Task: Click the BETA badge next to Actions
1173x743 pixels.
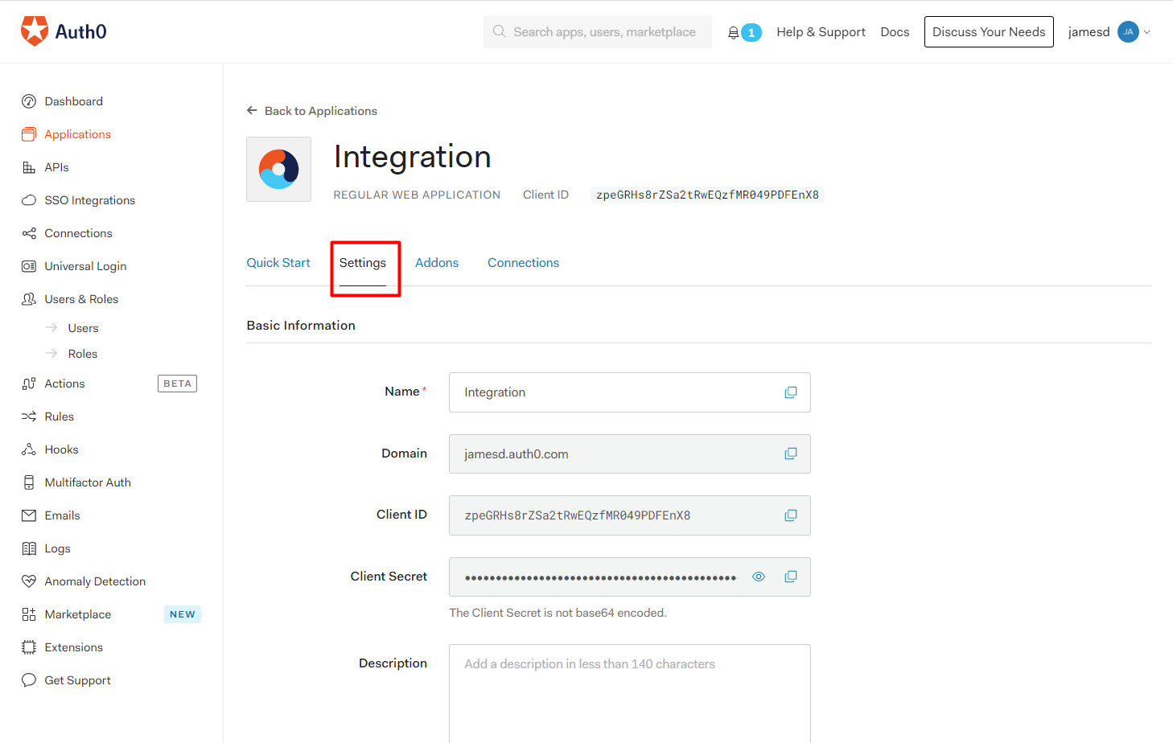Action: pyautogui.click(x=177, y=384)
